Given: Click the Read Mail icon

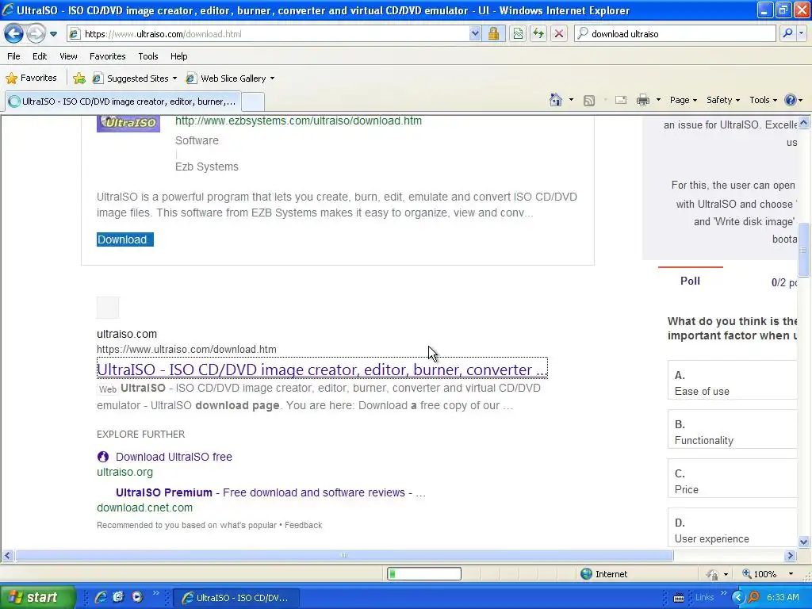Looking at the screenshot, I should pyautogui.click(x=621, y=100).
